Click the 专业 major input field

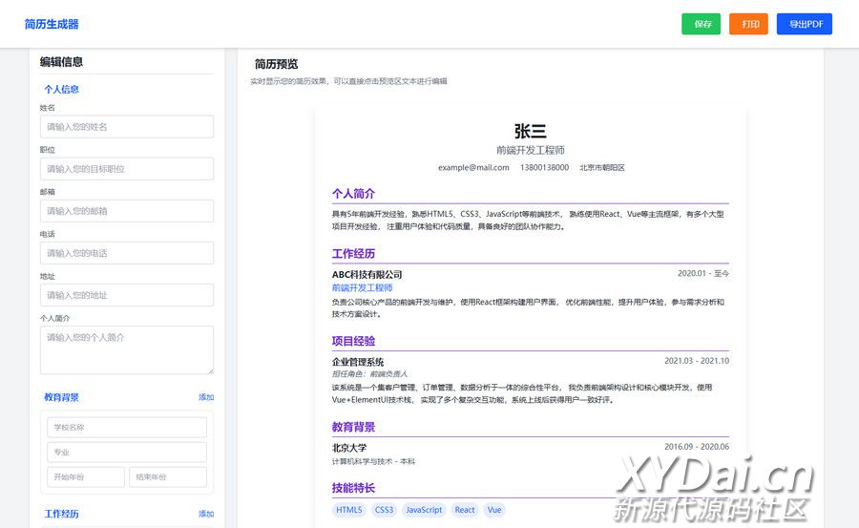tap(126, 452)
